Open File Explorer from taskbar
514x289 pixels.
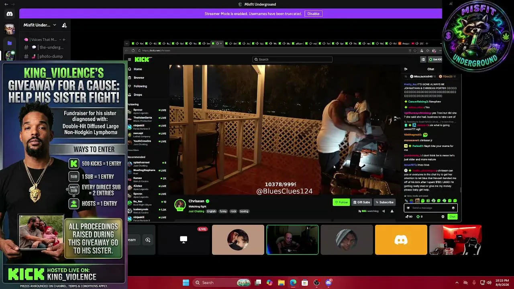[x=281, y=283]
